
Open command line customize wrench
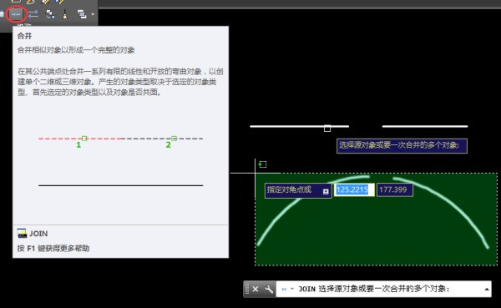269,289
